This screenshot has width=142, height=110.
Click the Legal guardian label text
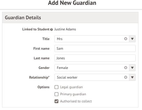point(71,87)
